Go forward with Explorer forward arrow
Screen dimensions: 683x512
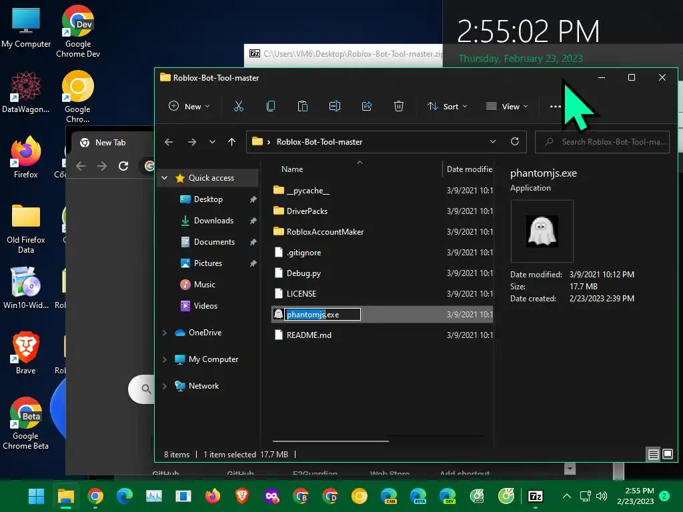[x=191, y=142]
